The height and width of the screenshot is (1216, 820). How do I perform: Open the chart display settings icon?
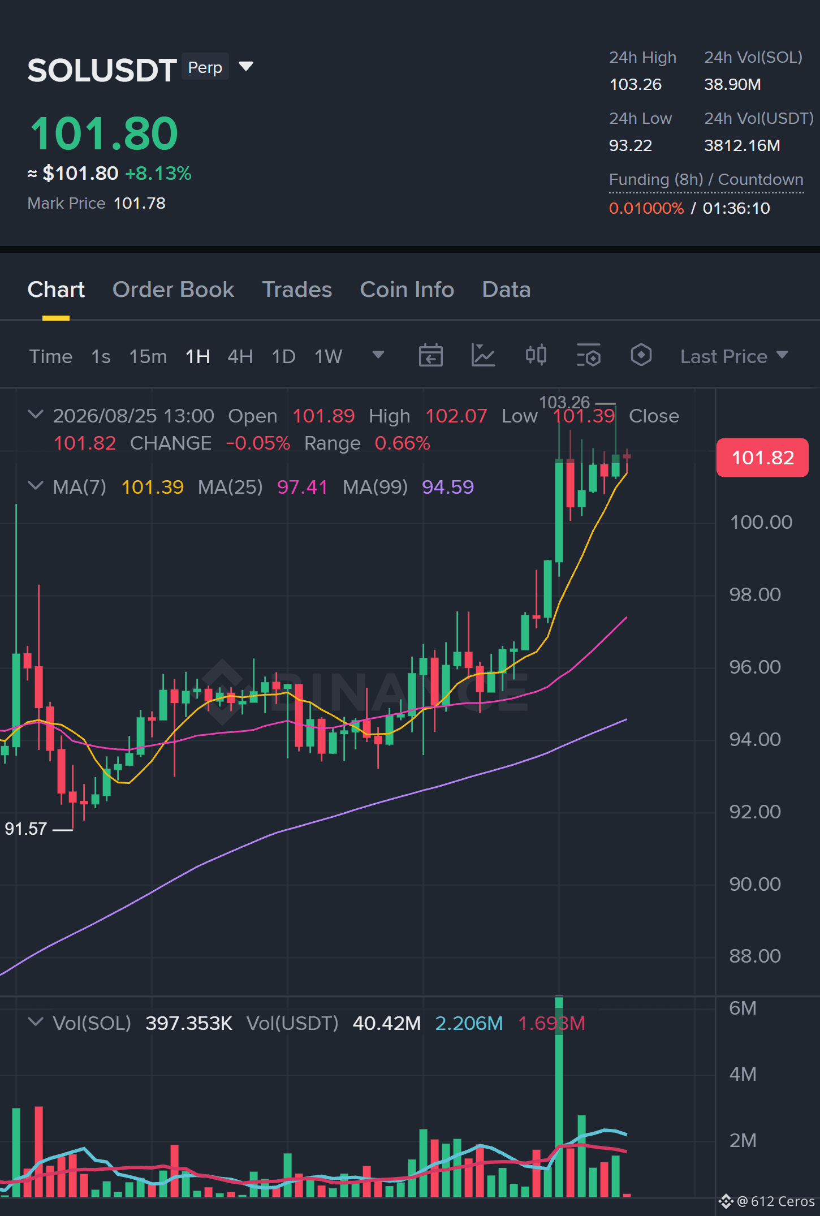click(588, 356)
